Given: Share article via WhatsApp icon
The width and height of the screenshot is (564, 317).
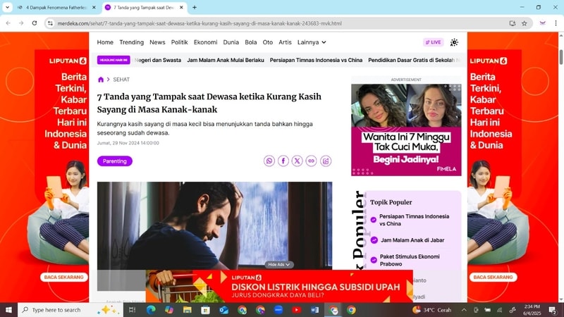Looking at the screenshot, I should tap(269, 161).
